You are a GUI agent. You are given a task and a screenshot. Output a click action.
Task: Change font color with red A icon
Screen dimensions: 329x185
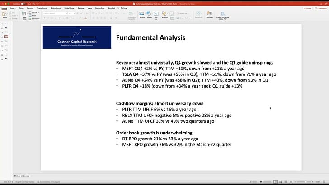coord(85,18)
